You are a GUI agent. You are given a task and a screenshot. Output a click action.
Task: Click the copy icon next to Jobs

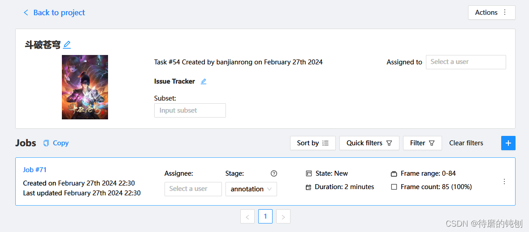point(46,143)
